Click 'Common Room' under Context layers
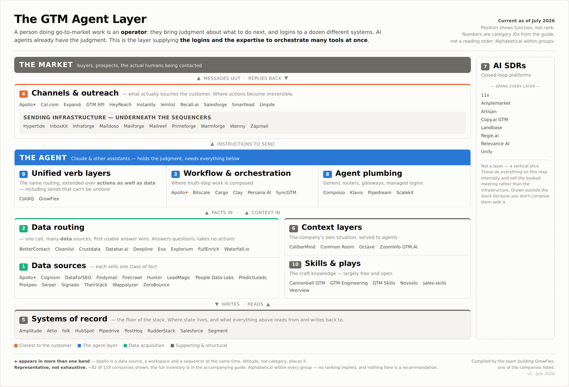 click(x=337, y=247)
